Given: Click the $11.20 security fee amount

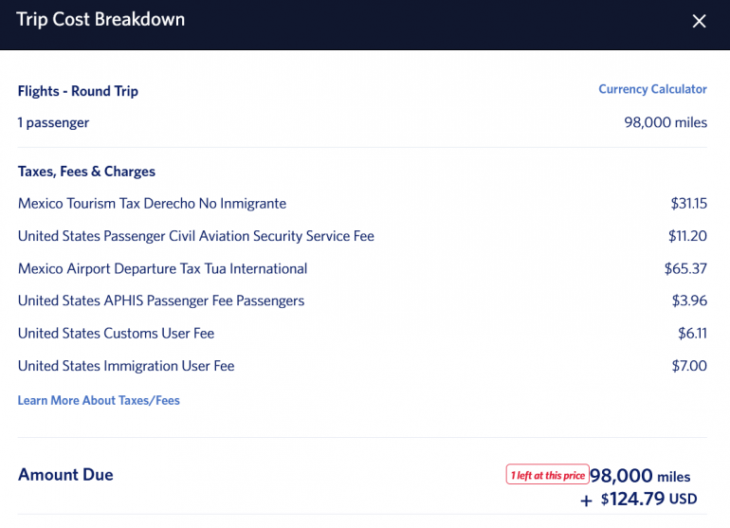Looking at the screenshot, I should (687, 236).
